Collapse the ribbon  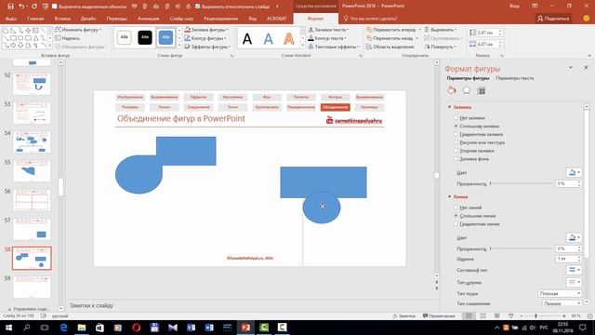[589, 56]
